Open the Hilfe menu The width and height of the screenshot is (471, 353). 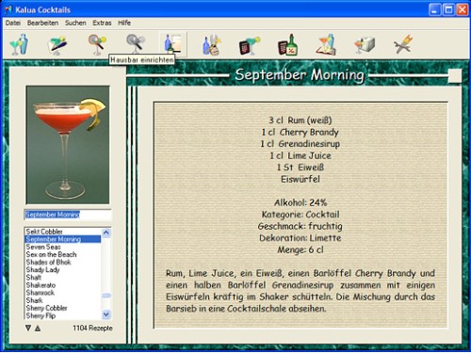124,23
